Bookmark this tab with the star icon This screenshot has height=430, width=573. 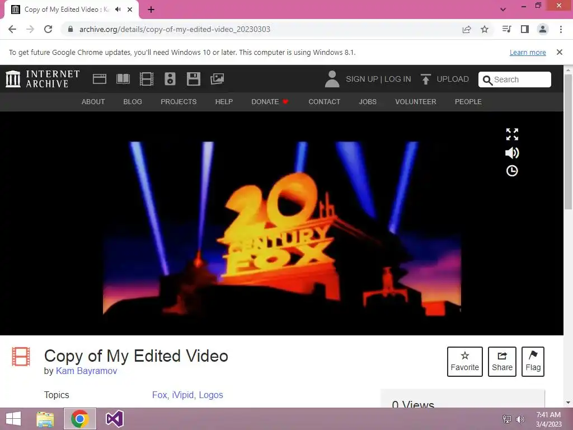tap(485, 29)
